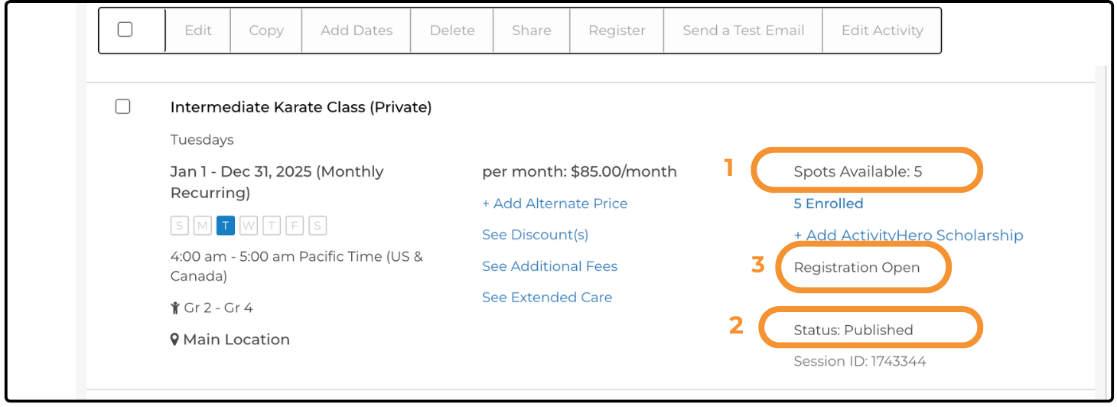Check the select-all checkbox in toolbar
The width and height of the screenshot is (1117, 407).
tap(125, 30)
